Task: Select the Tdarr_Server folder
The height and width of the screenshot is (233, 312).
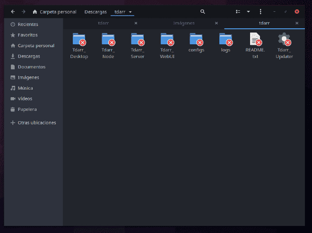Action: (x=138, y=46)
